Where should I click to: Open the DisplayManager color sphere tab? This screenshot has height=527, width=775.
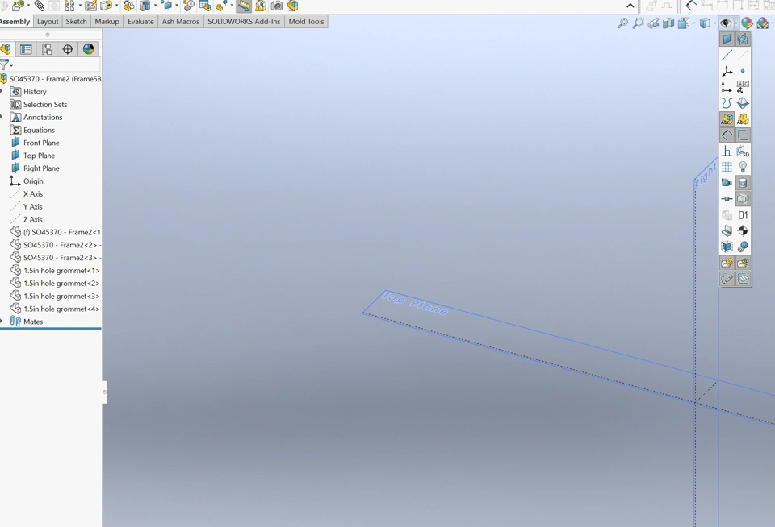(89, 49)
